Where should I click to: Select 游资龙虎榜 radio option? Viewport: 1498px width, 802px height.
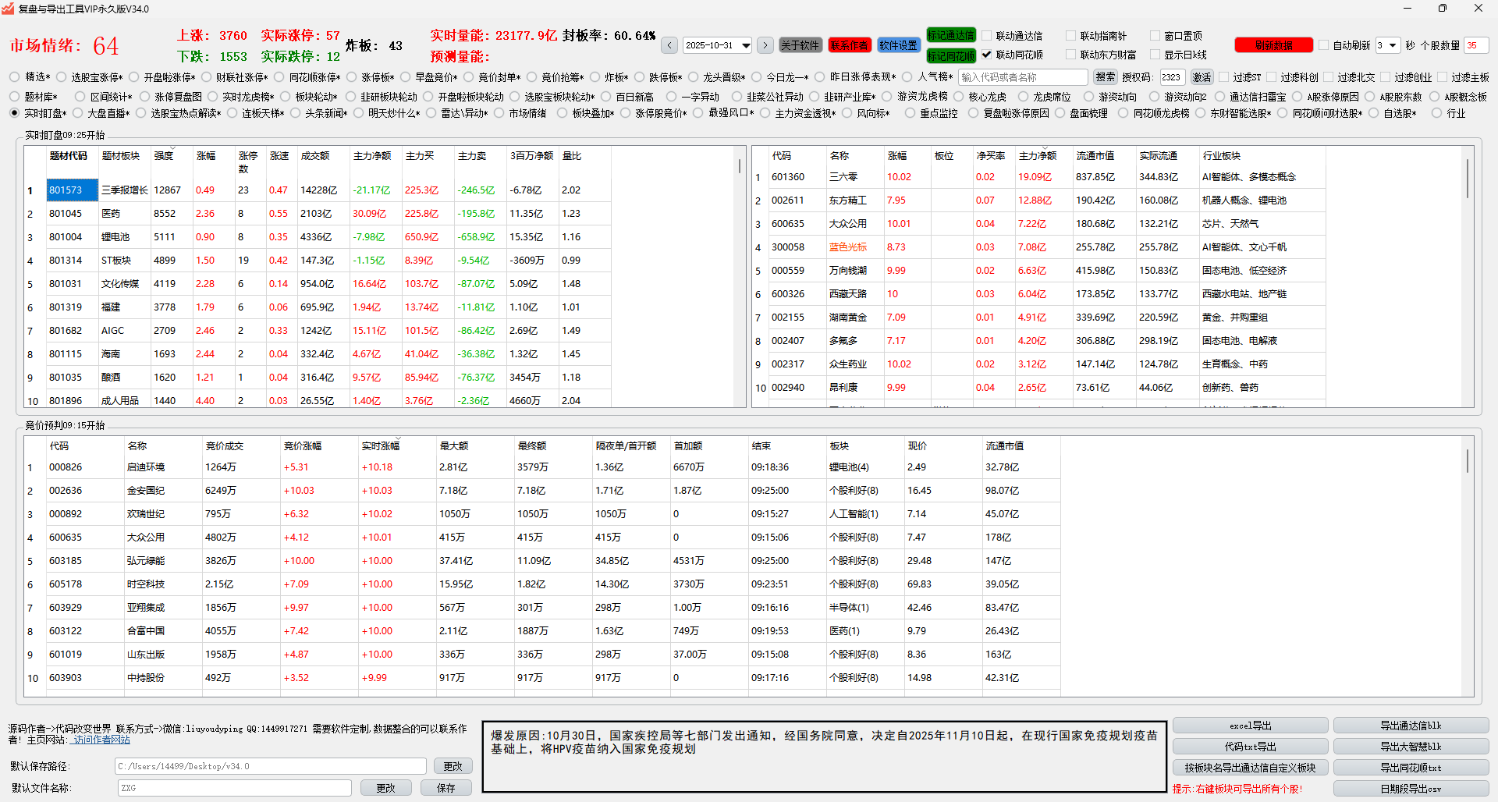(x=888, y=97)
